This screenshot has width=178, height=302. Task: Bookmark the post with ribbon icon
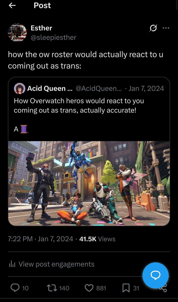126,288
